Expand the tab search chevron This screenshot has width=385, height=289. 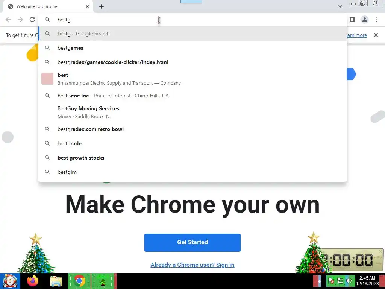tap(340, 6)
